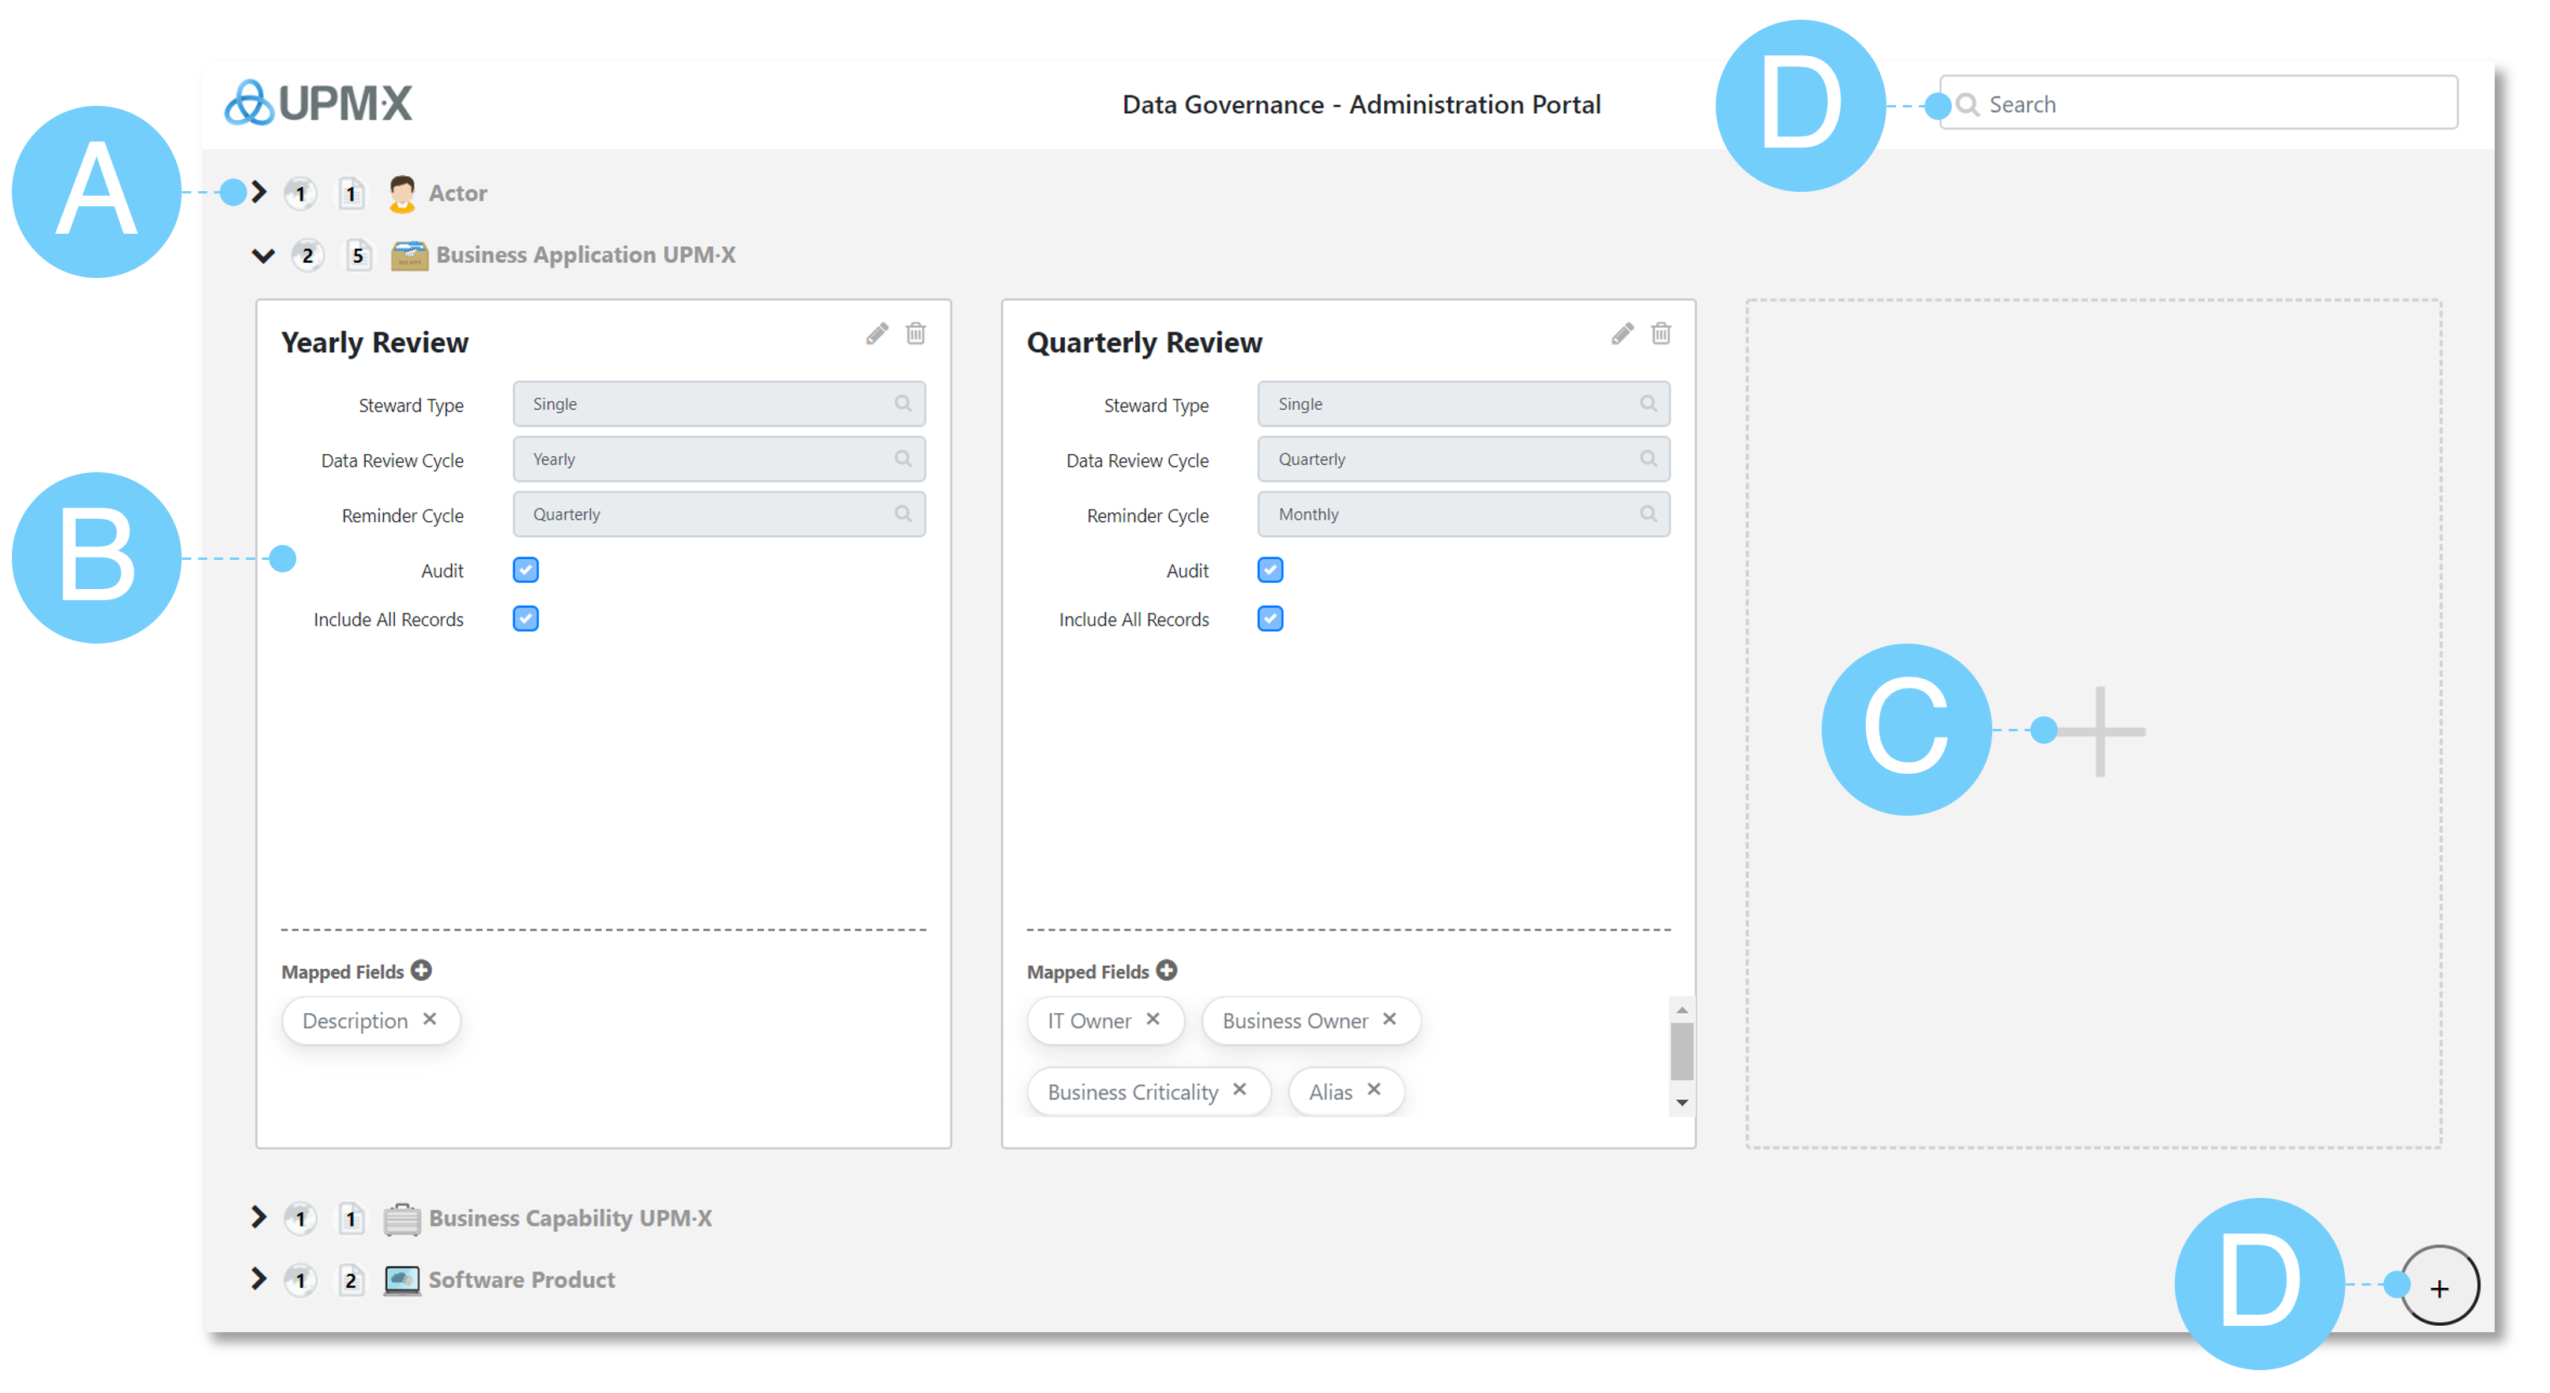Expand the Actor row
The image size is (2550, 1393).
point(259,192)
